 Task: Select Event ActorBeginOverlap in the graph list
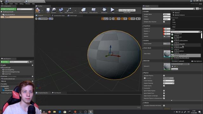(x=12, y=72)
